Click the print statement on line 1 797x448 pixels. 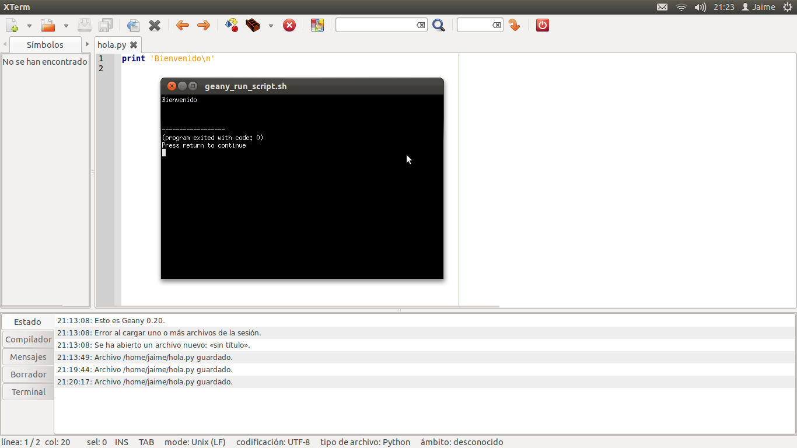click(x=168, y=58)
